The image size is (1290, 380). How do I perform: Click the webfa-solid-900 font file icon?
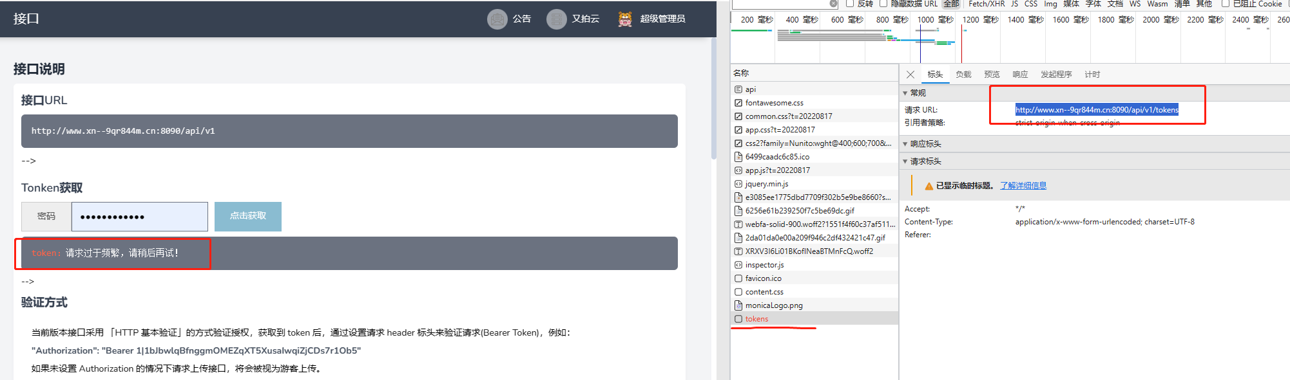click(738, 224)
